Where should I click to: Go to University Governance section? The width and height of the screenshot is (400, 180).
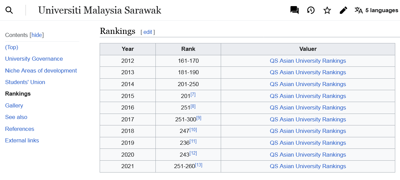[34, 59]
